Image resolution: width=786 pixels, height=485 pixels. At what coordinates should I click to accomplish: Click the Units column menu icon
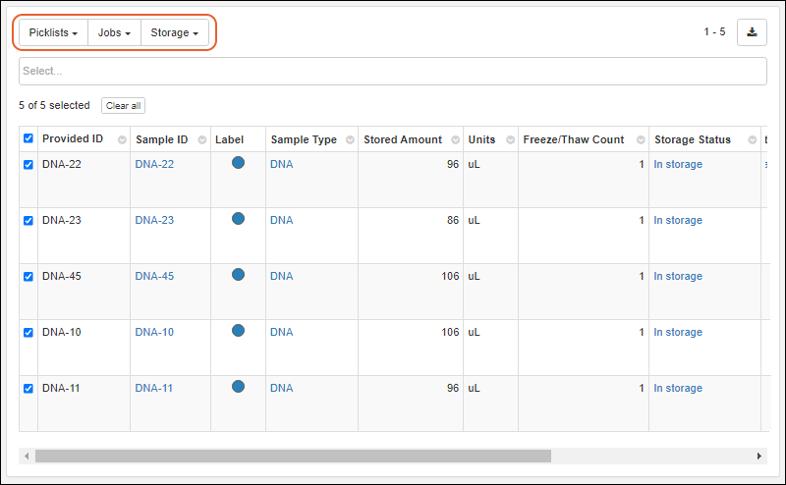click(x=509, y=140)
